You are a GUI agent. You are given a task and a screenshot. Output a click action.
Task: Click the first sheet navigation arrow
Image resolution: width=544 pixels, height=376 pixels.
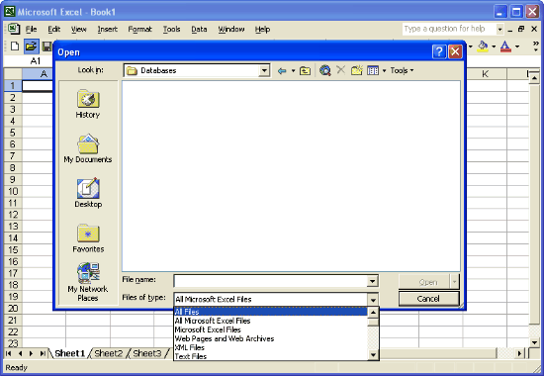9,353
